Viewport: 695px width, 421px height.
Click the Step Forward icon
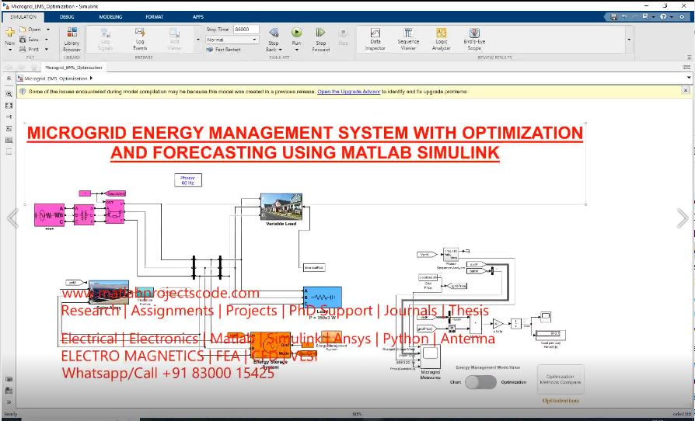point(320,37)
